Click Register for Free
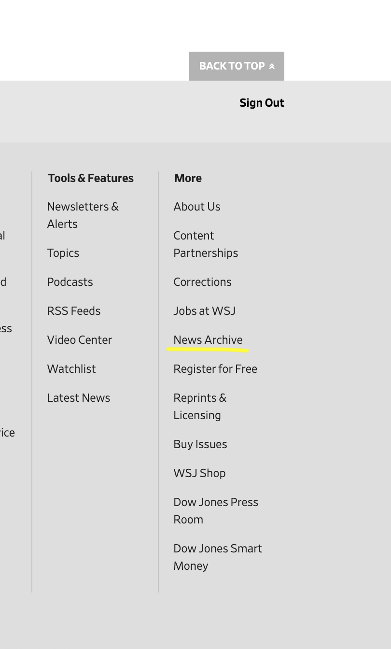Viewport: 391px width, 649px height. click(x=215, y=369)
